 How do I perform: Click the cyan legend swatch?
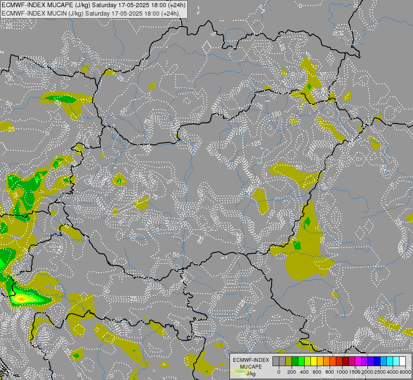point(389,361)
